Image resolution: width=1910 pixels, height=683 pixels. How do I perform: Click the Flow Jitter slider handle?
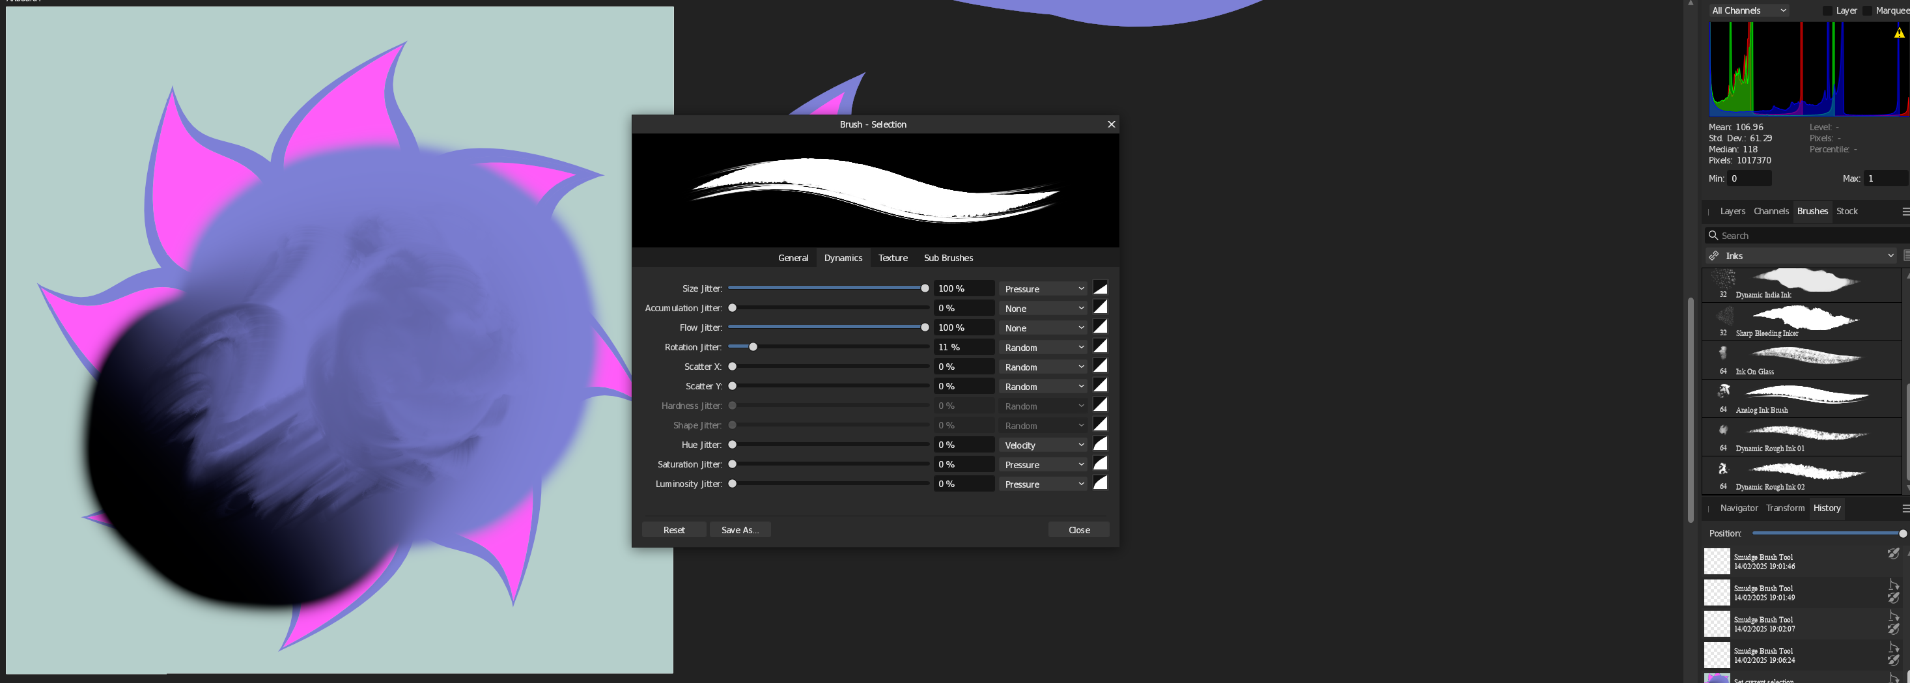925,327
